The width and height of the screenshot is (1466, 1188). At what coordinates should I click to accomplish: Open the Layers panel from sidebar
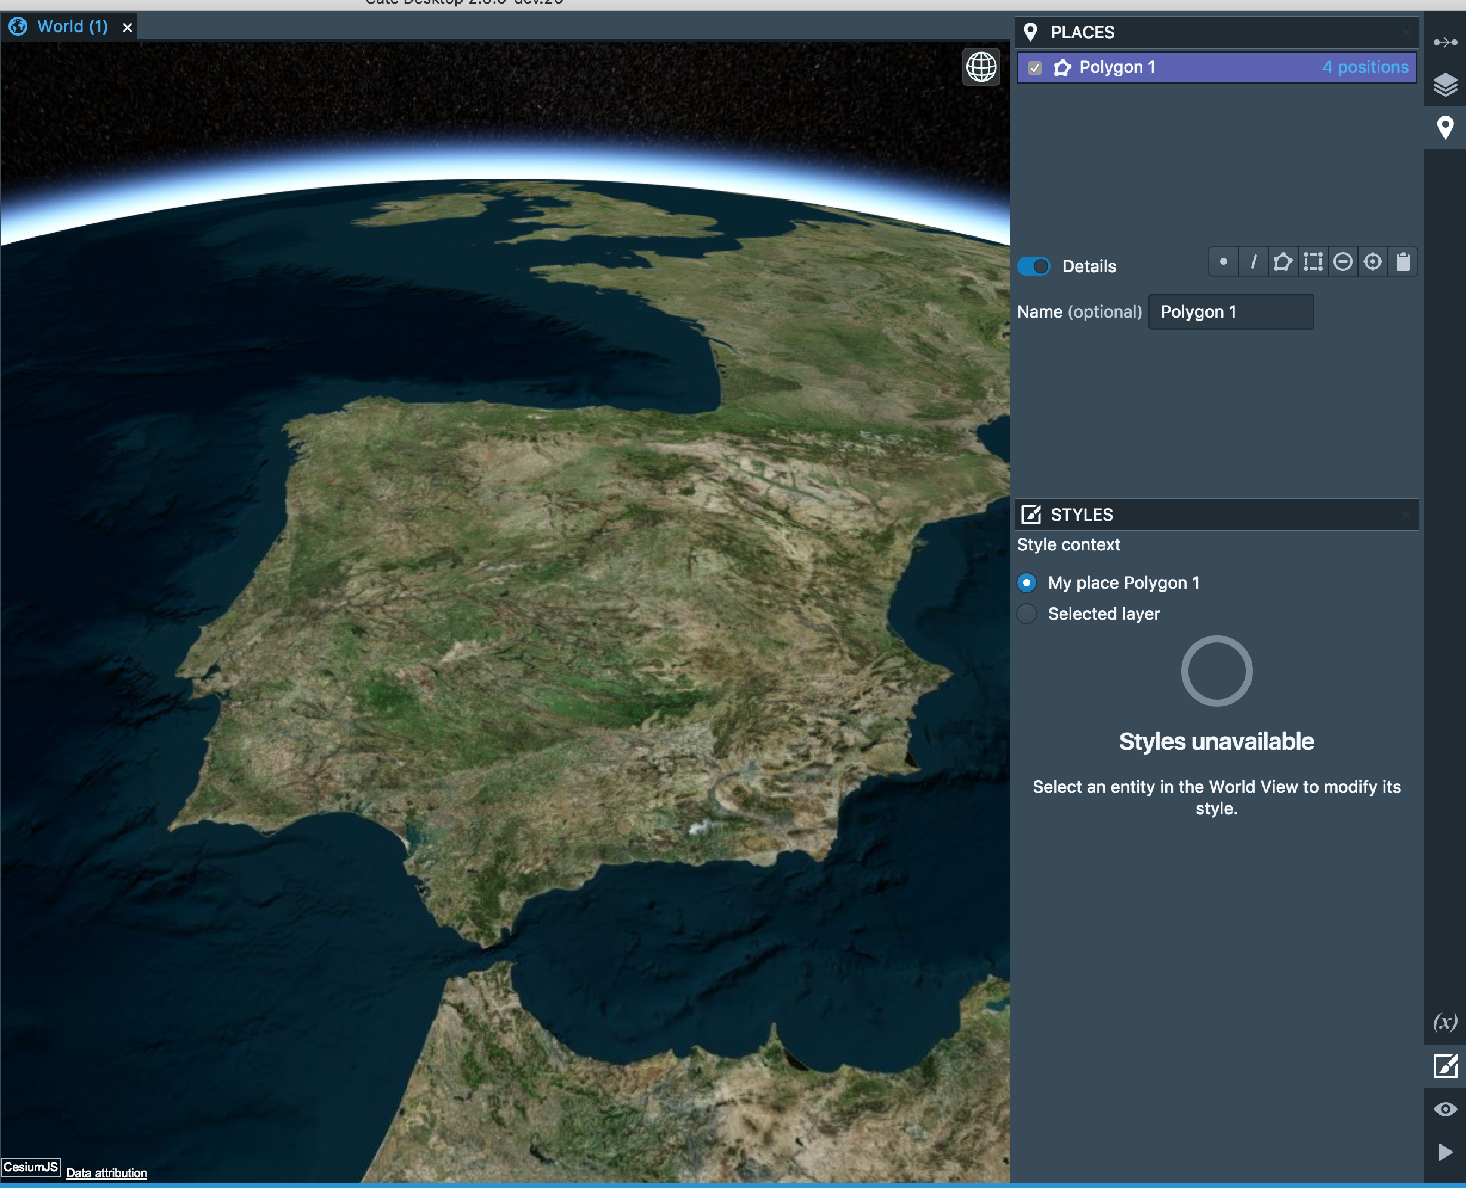click(x=1445, y=85)
